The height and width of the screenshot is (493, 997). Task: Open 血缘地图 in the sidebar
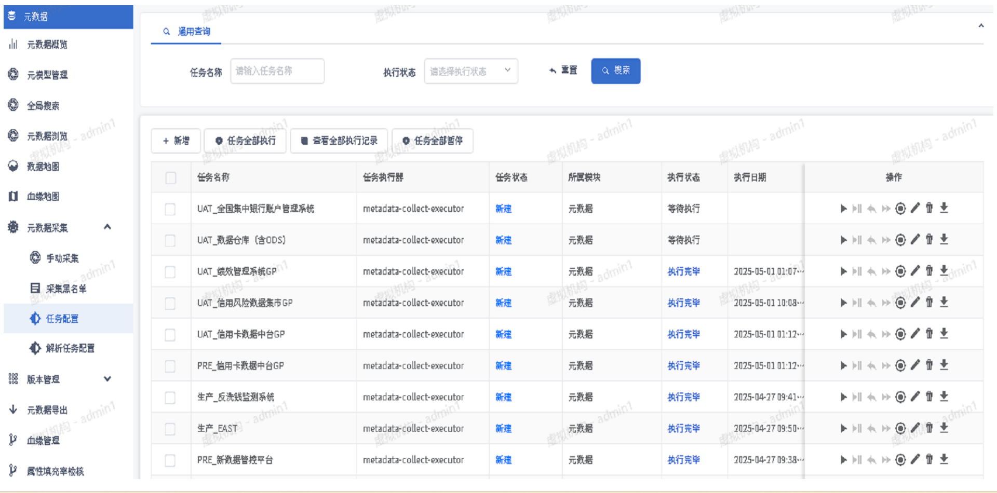pos(43,197)
